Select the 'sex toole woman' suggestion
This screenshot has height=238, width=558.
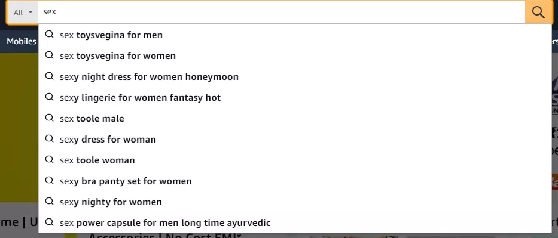pyautogui.click(x=295, y=160)
